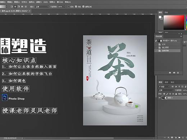
Task: Open the Window menu
Action: [60, 2]
